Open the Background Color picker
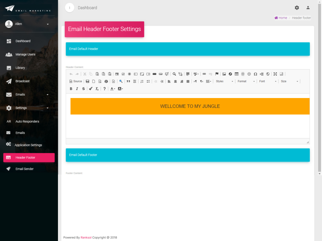 pyautogui.click(x=120, y=89)
